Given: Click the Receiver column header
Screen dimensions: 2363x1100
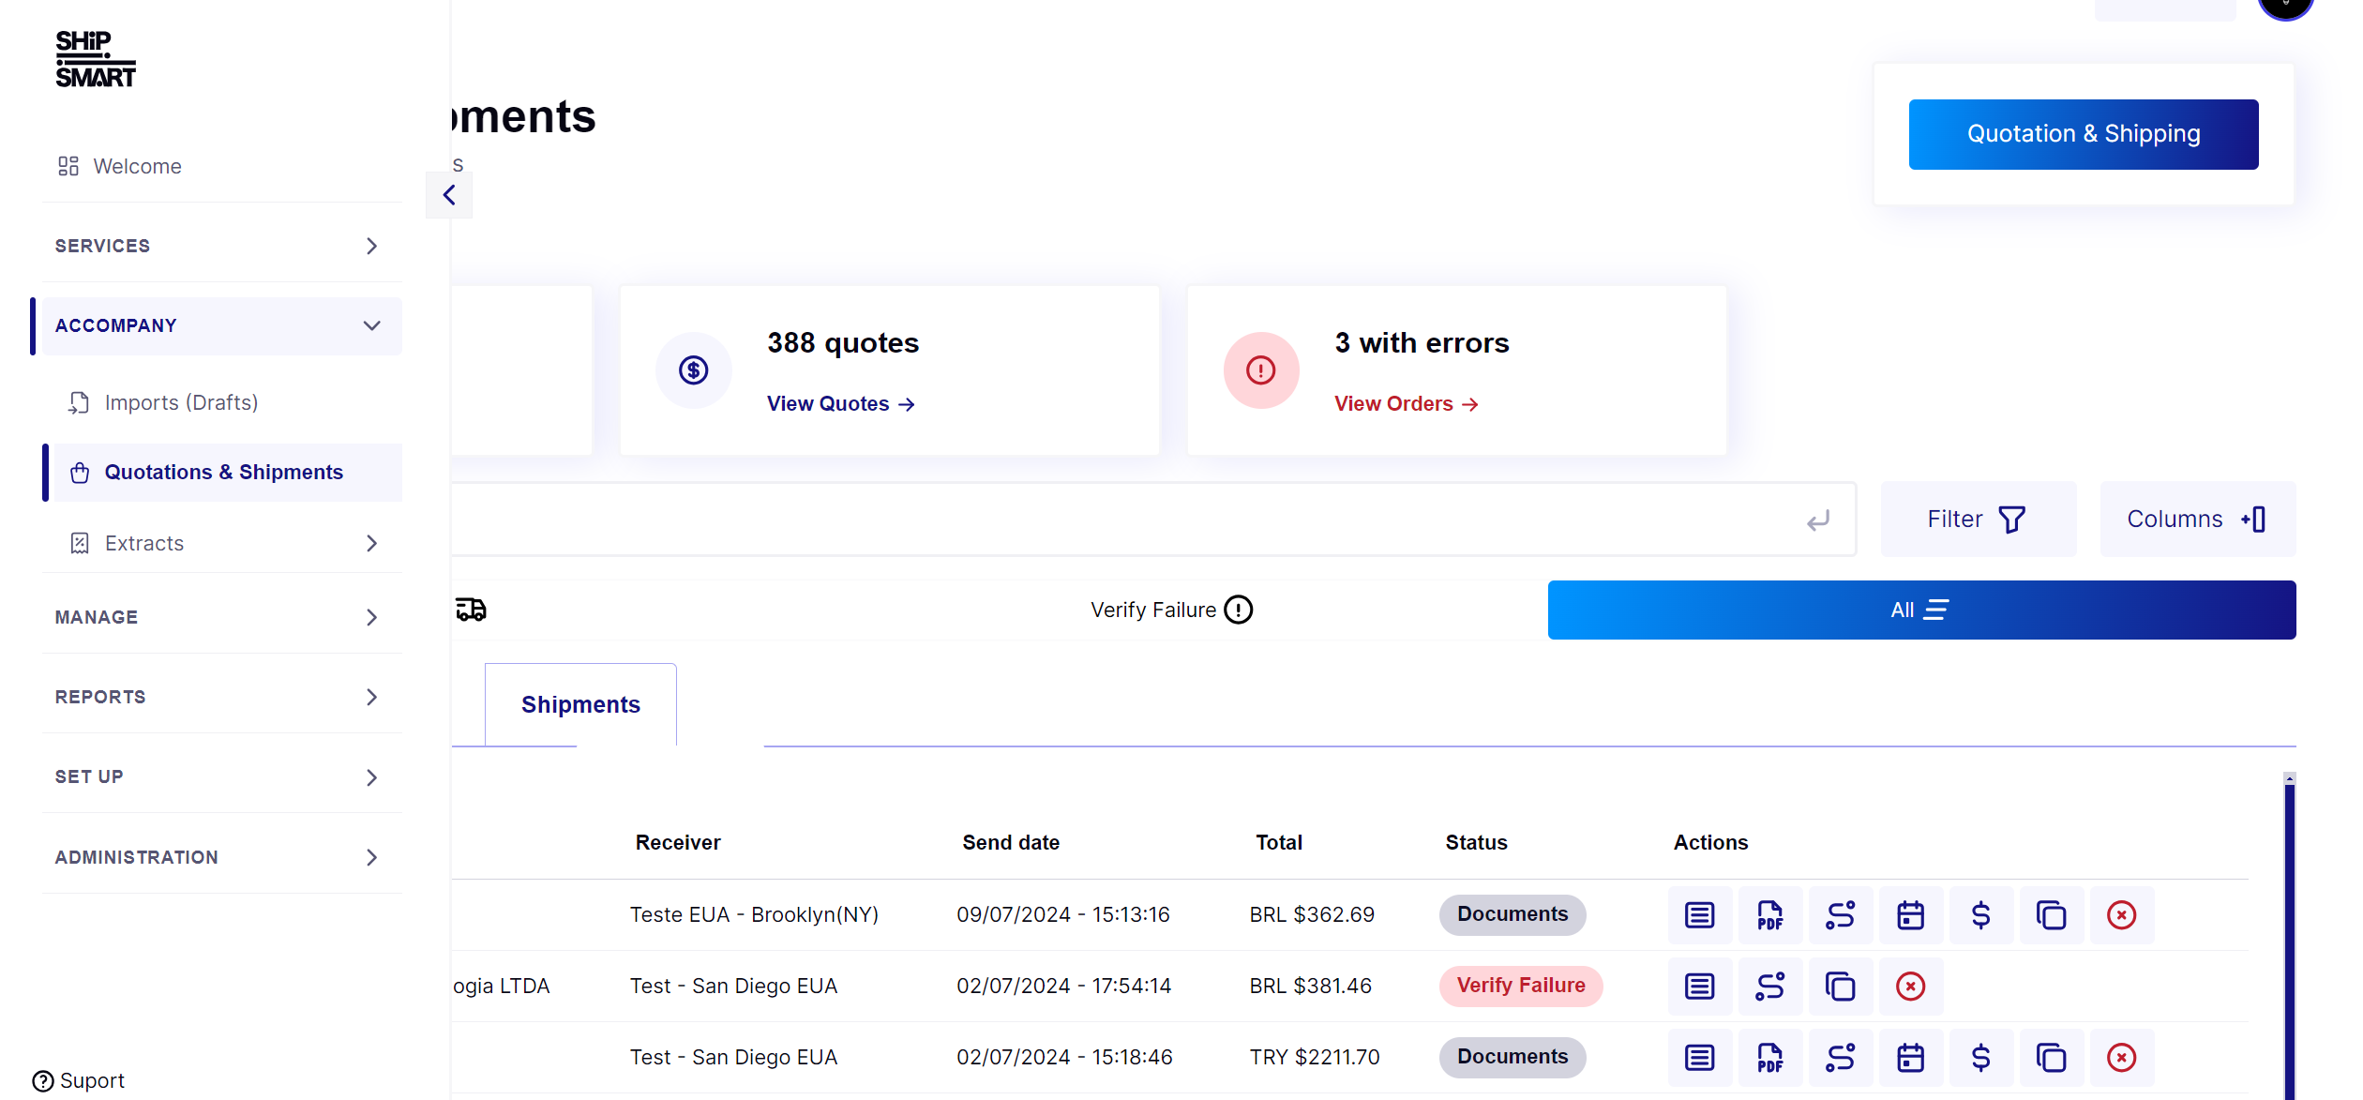Looking at the screenshot, I should point(678,843).
